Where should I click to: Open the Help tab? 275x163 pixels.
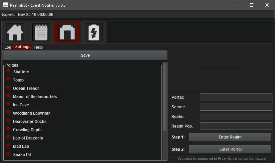tap(38, 47)
